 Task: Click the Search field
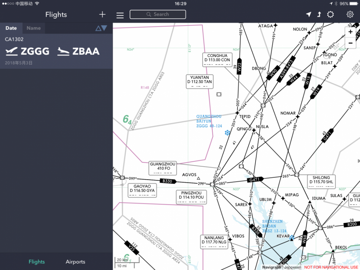[x=158, y=14]
